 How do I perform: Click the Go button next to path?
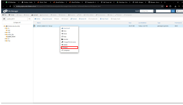(30, 19)
